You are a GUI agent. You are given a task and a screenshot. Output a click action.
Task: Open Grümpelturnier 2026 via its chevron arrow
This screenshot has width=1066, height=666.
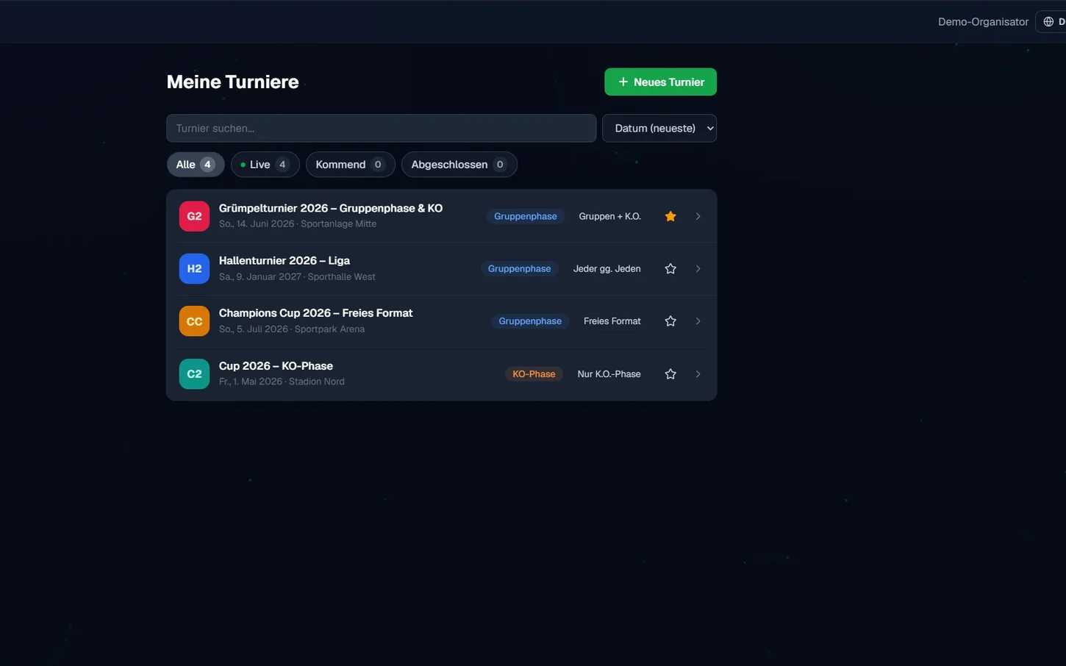pyautogui.click(x=698, y=216)
